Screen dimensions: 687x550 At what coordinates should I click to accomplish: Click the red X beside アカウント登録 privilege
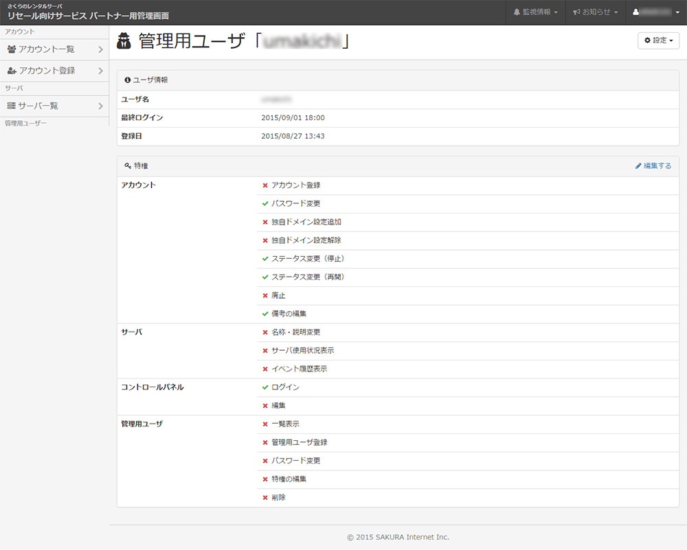[x=265, y=185]
